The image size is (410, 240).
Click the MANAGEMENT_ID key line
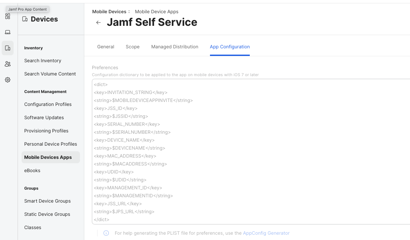pos(128,188)
